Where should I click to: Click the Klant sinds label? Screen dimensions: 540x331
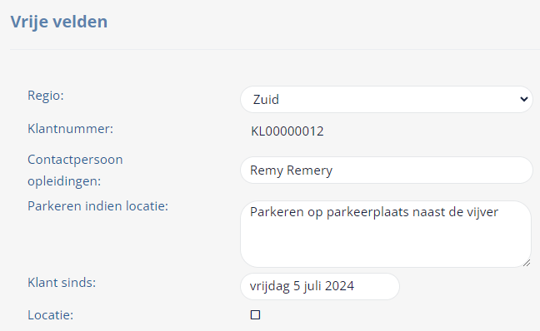click(62, 283)
